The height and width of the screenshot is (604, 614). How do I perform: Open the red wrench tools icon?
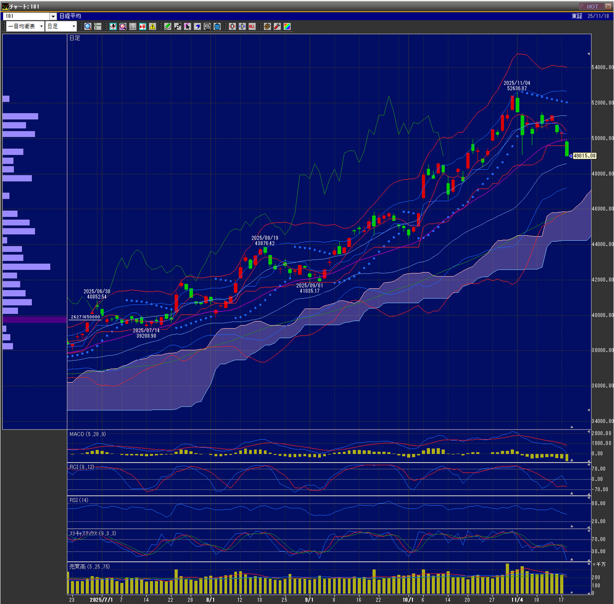click(x=277, y=26)
